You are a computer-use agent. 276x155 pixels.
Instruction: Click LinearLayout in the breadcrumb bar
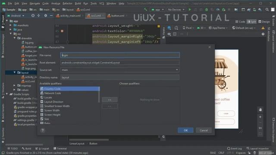(x=77, y=143)
